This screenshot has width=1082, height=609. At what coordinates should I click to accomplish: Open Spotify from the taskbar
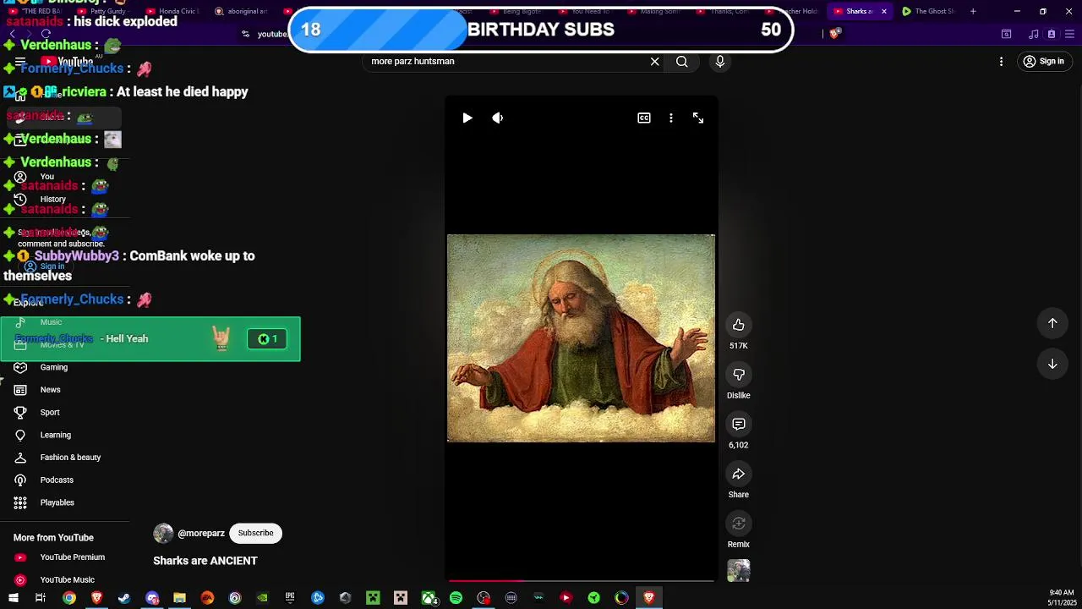click(x=456, y=598)
